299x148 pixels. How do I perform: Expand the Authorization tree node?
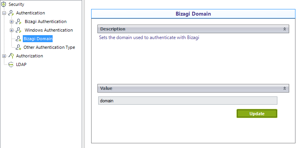pos(4,56)
